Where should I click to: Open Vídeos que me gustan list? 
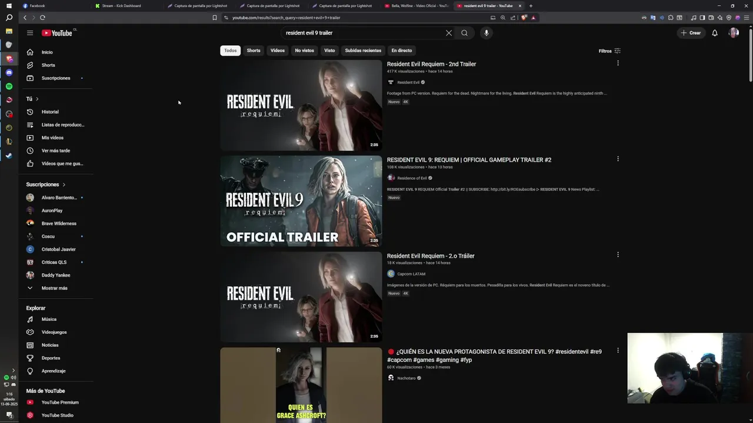[x=56, y=163]
